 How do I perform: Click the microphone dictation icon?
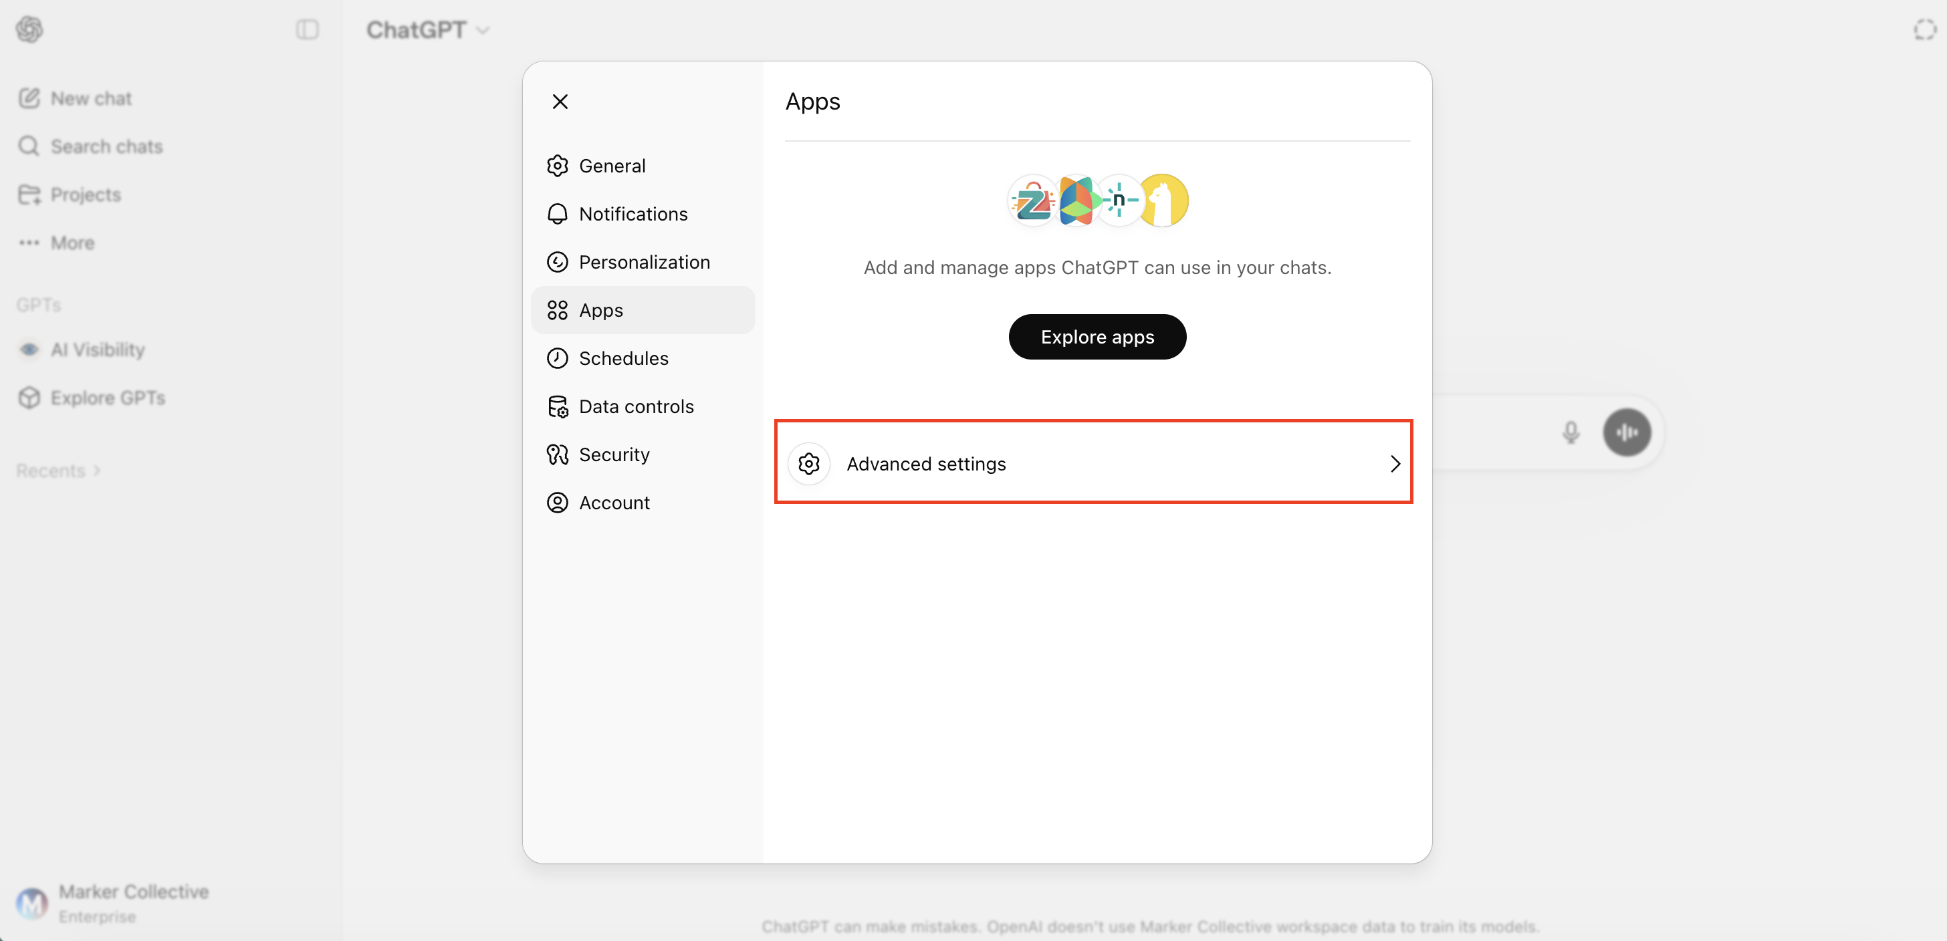(1571, 432)
